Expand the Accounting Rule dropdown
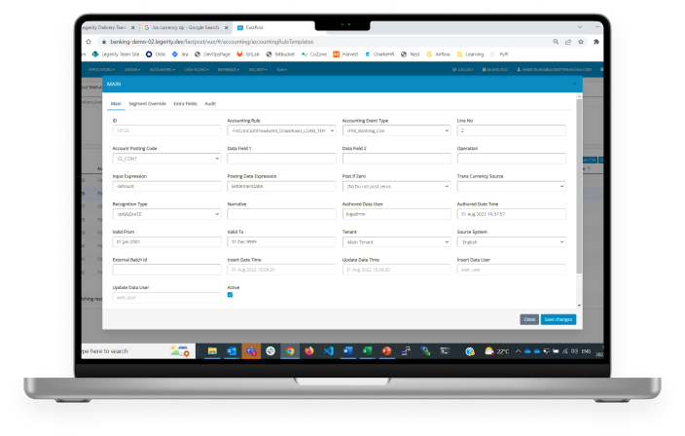This screenshot has width=685, height=436. [x=280, y=129]
